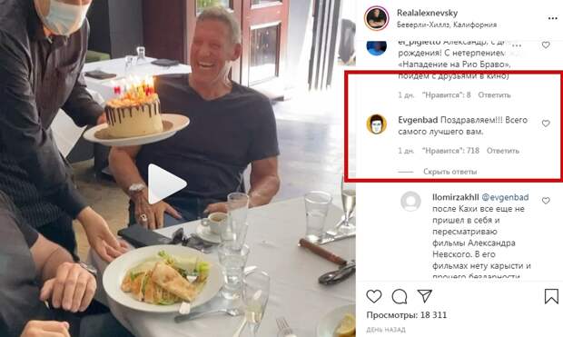Image resolution: width=563 pixels, height=337 pixels.
Task: Open the Realalexnevsky profile avatar
Action: (377, 18)
